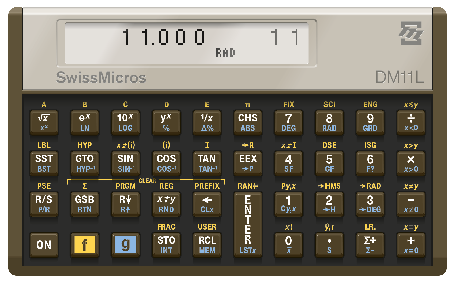Click the blue g shift key
The image size is (455, 284).
pos(125,245)
